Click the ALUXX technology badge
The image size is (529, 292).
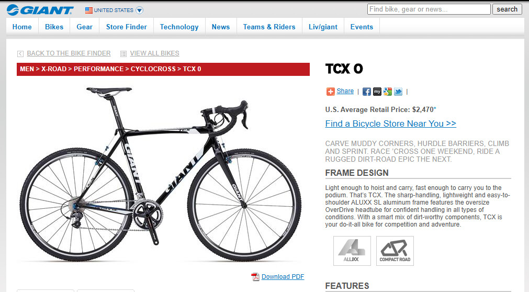point(352,251)
